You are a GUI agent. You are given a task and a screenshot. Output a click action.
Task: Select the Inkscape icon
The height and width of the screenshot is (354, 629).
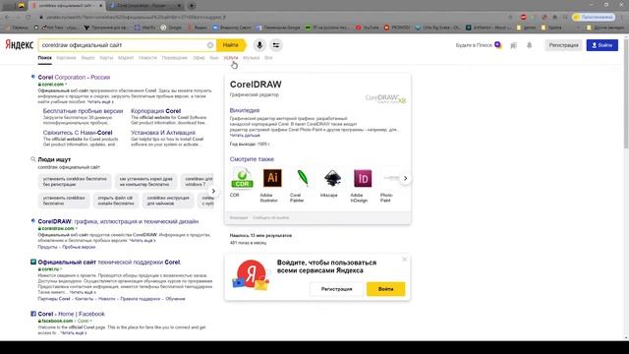pos(332,178)
